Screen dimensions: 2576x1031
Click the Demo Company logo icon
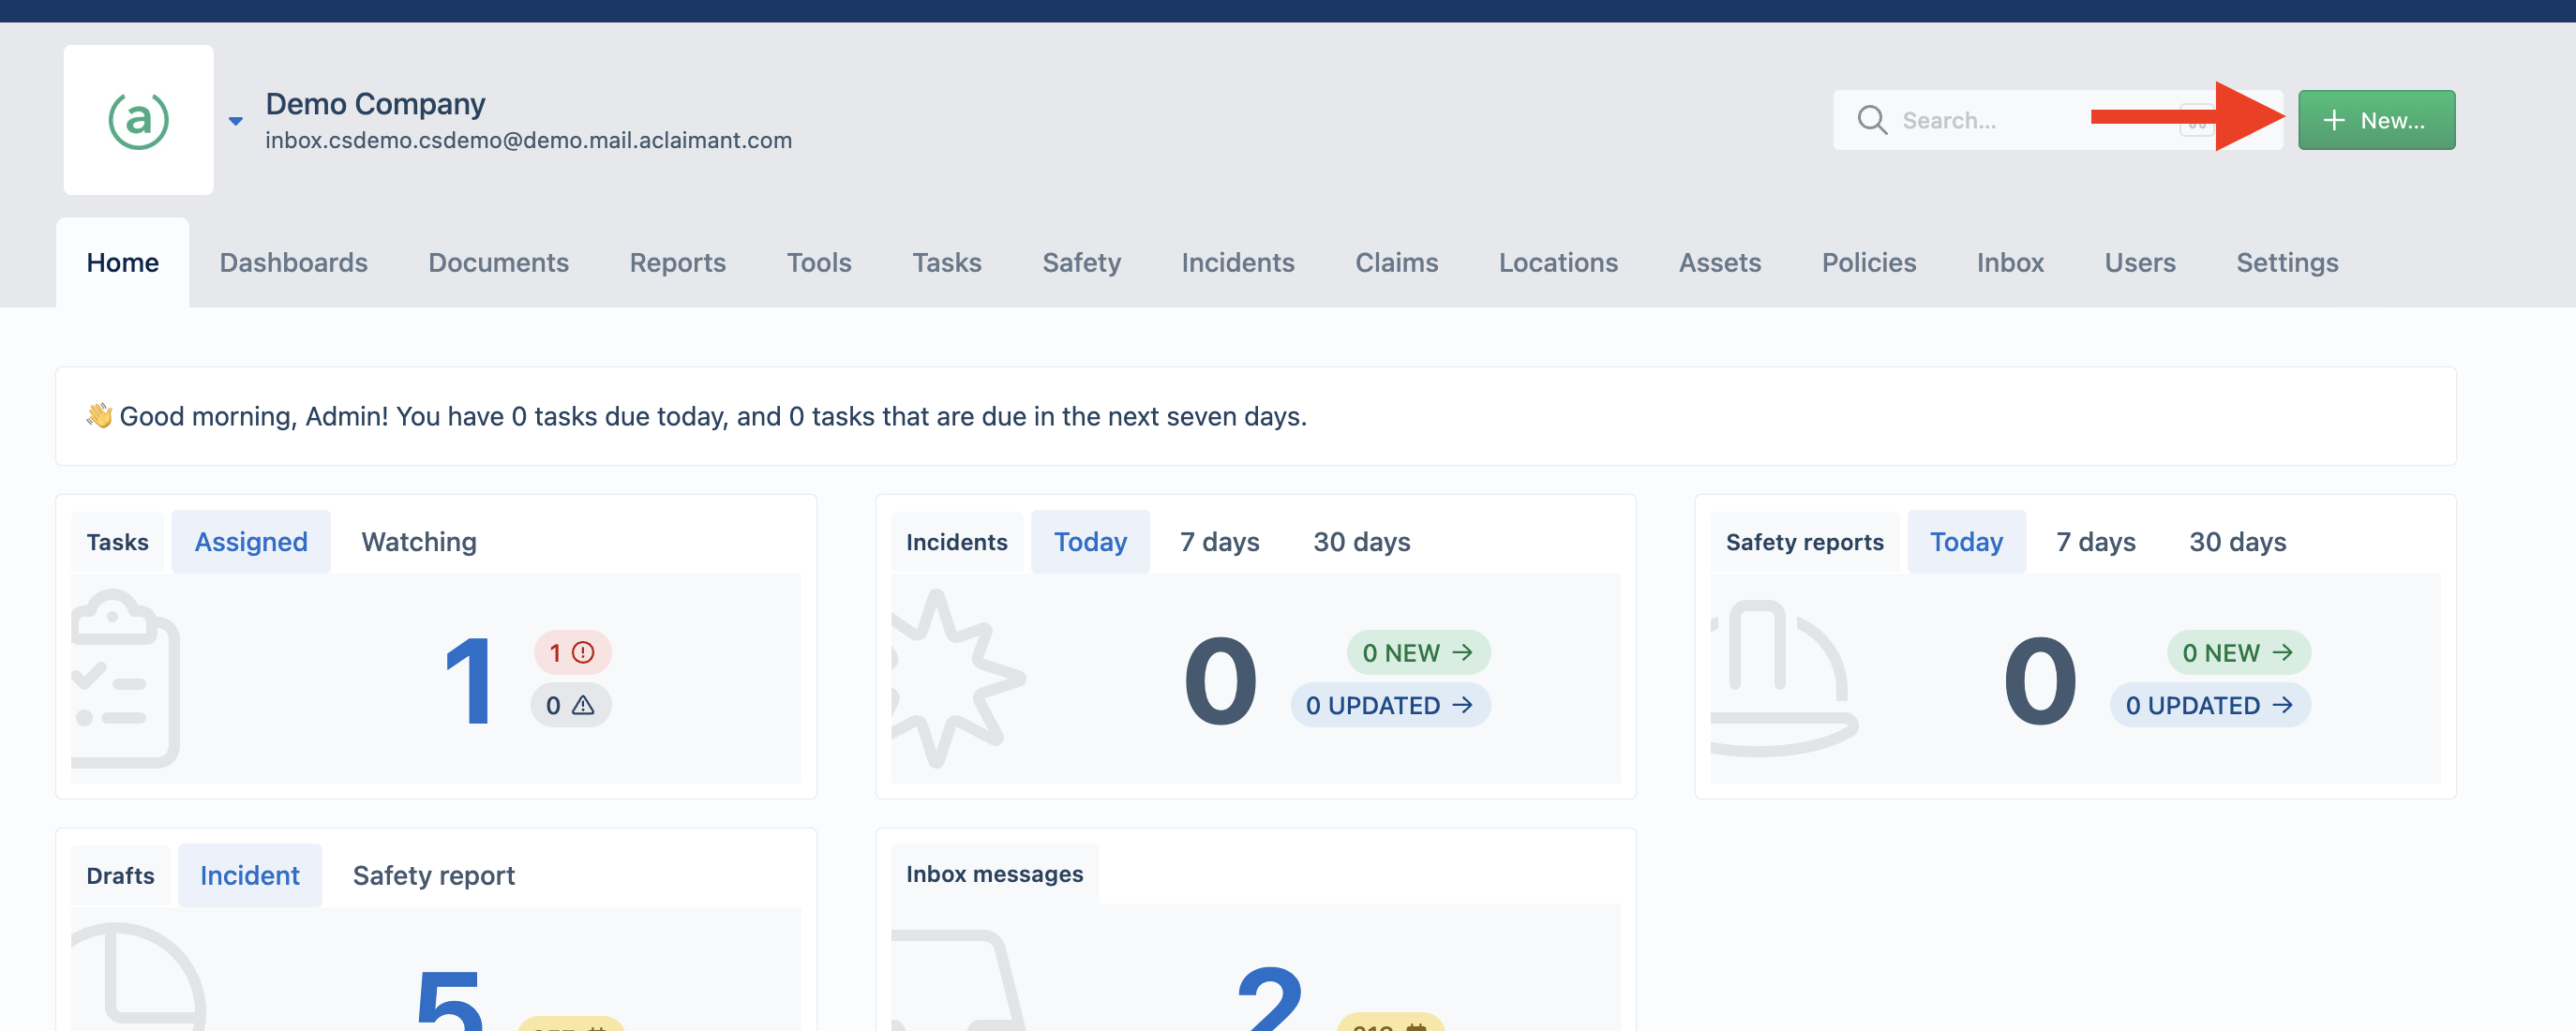click(138, 120)
